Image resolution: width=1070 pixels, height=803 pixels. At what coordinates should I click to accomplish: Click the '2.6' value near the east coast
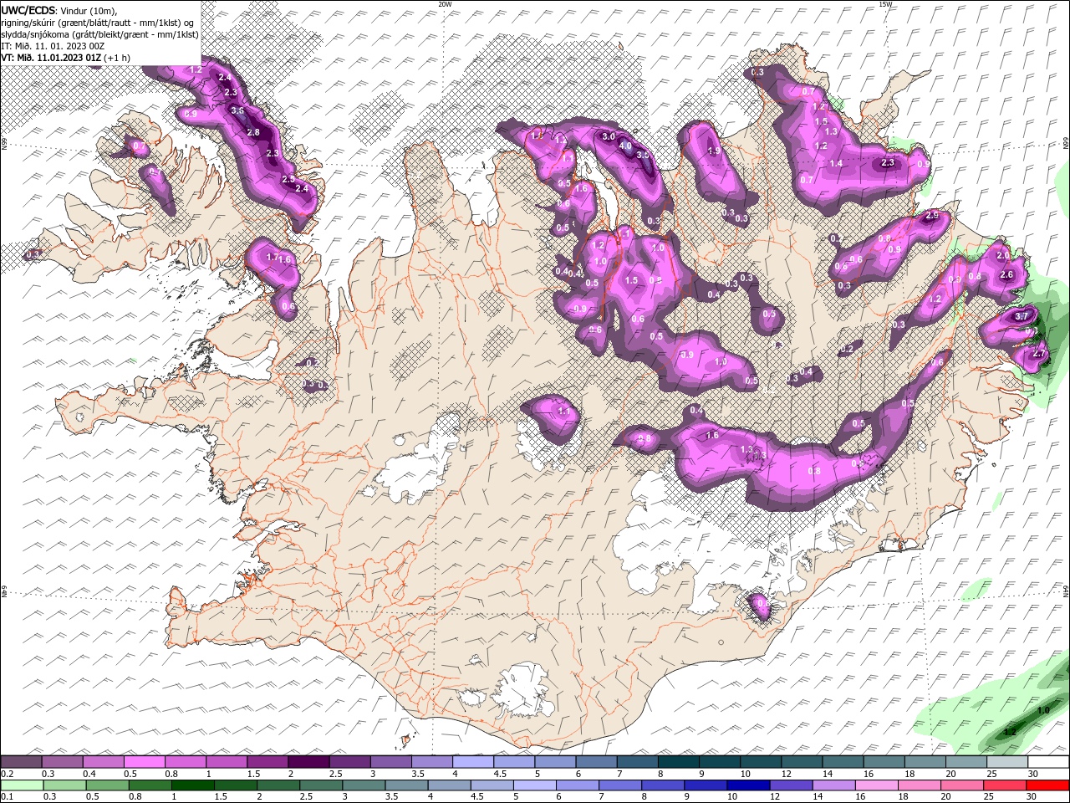coord(1006,275)
